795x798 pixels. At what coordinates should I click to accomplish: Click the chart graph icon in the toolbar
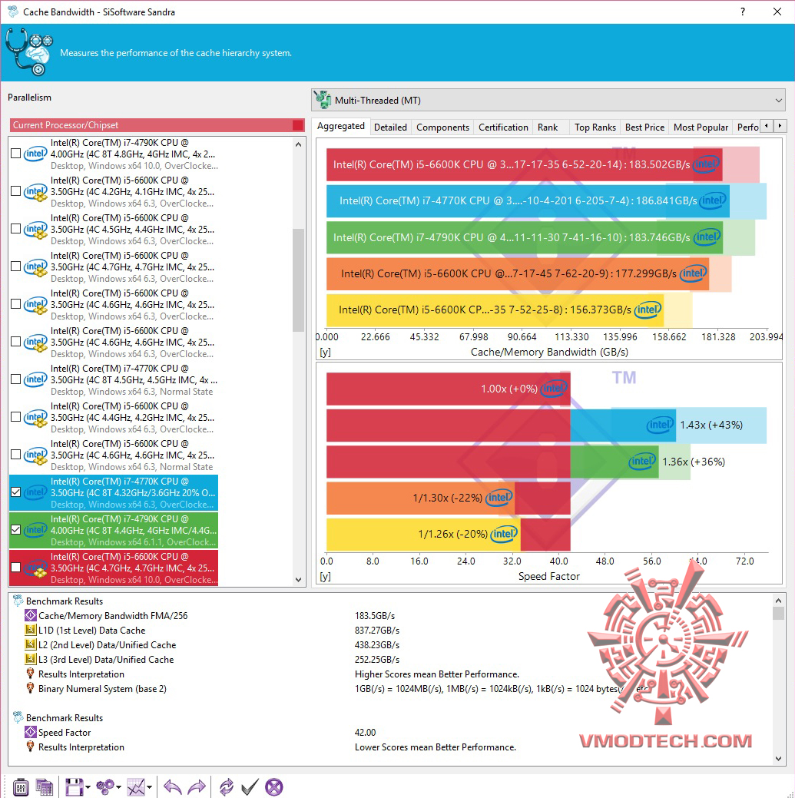pyautogui.click(x=136, y=786)
